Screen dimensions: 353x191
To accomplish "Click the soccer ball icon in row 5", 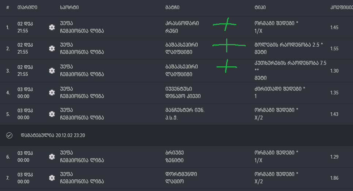I will [52, 114].
